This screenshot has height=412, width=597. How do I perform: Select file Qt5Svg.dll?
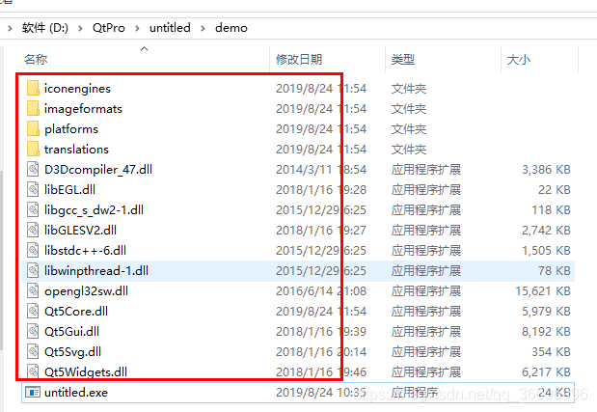(x=72, y=352)
